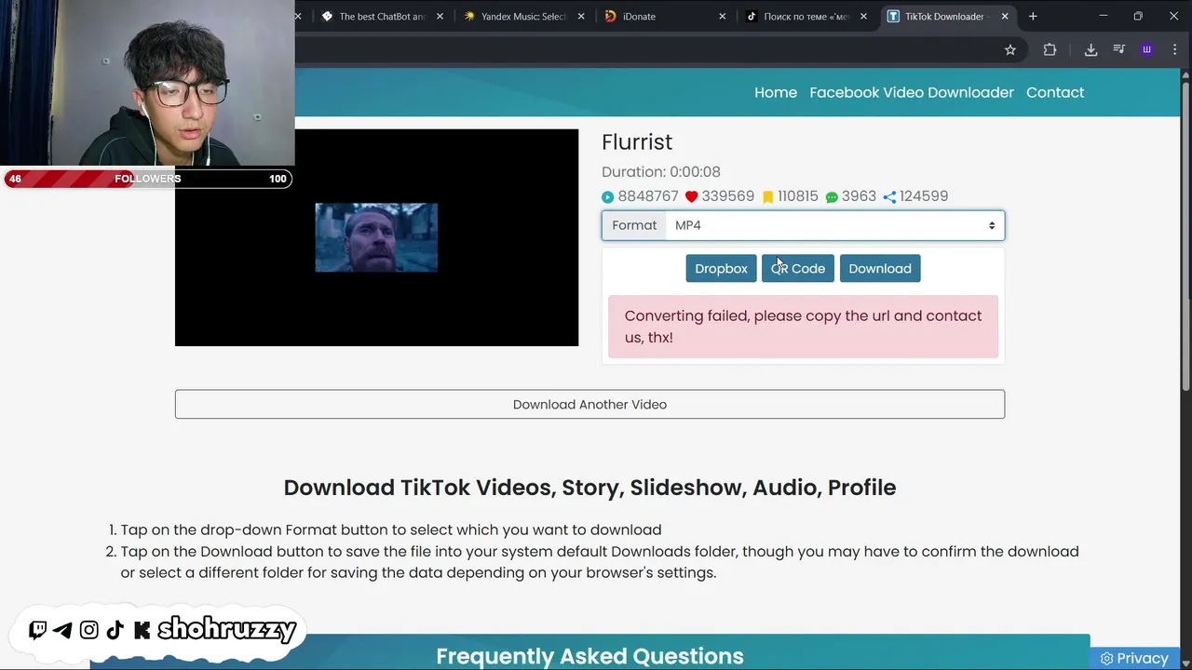Click the yellow bookmark saves icon
The height and width of the screenshot is (670, 1192).
coord(767,197)
